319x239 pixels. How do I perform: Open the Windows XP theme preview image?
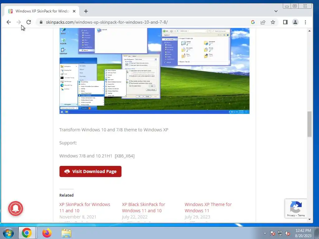(x=155, y=71)
